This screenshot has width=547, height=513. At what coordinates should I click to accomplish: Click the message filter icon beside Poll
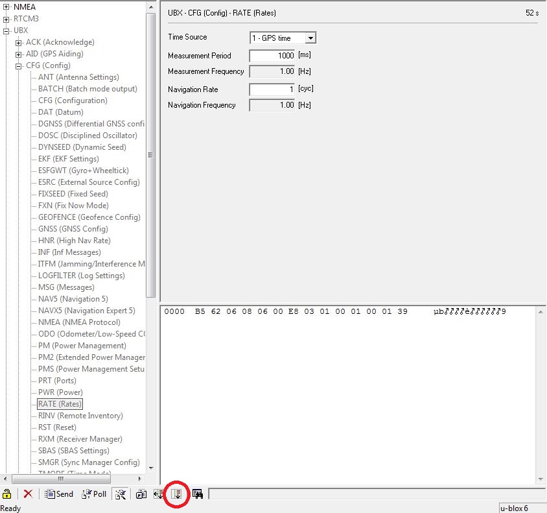(x=121, y=494)
